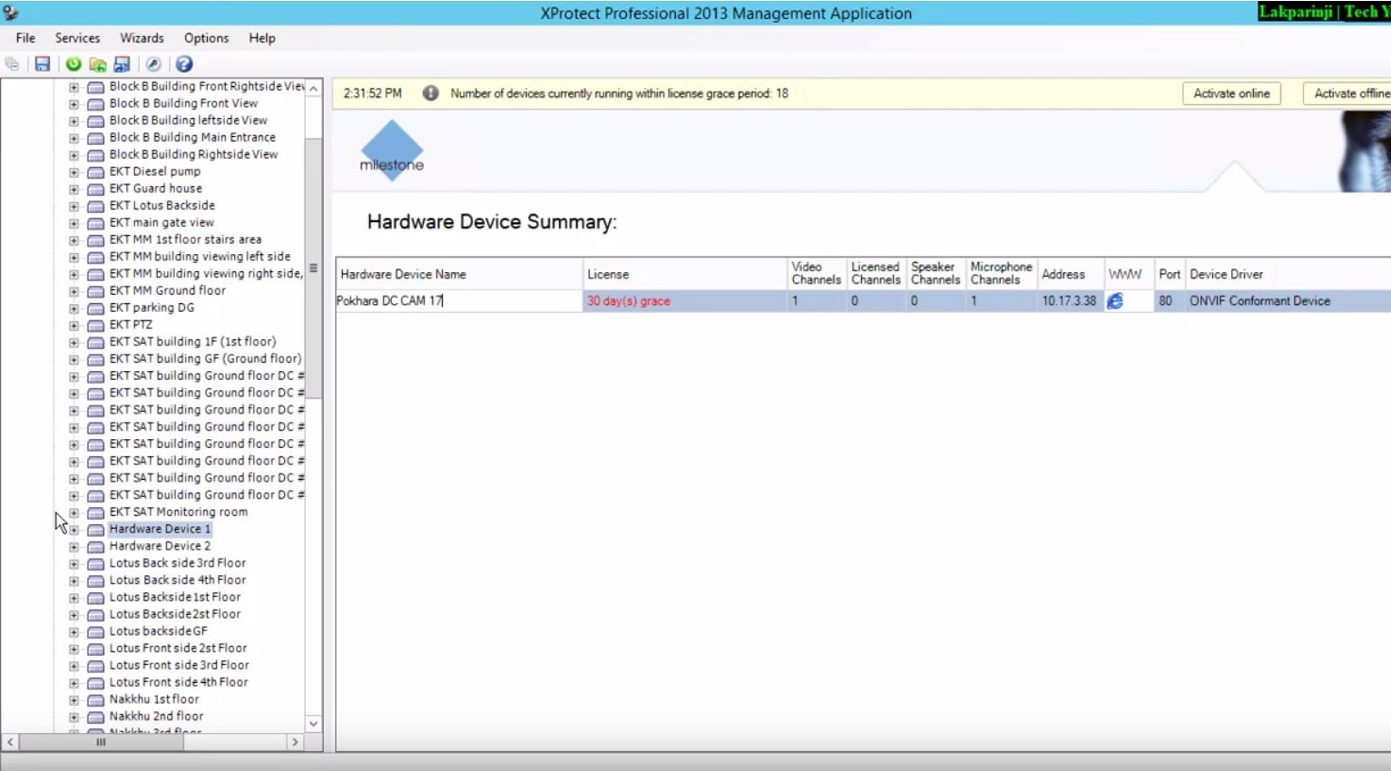
Task: Click the 'ONVIF Conformant Device' driver cell
Action: (1288, 301)
